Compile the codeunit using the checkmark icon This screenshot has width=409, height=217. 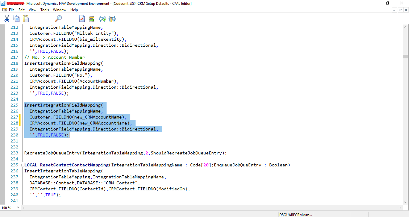tap(82, 18)
